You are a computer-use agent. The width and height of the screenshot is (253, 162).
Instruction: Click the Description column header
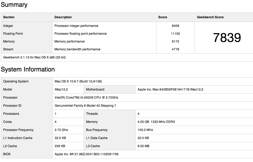coord(63,17)
